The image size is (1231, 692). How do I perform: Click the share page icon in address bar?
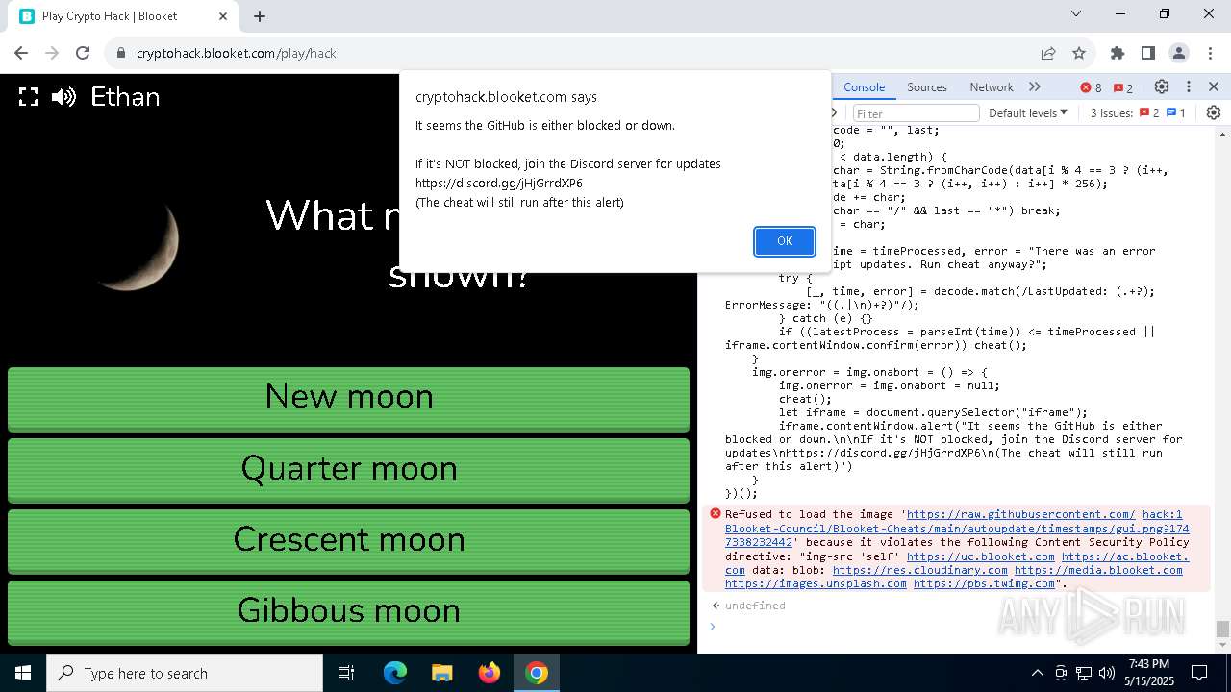tap(1048, 53)
